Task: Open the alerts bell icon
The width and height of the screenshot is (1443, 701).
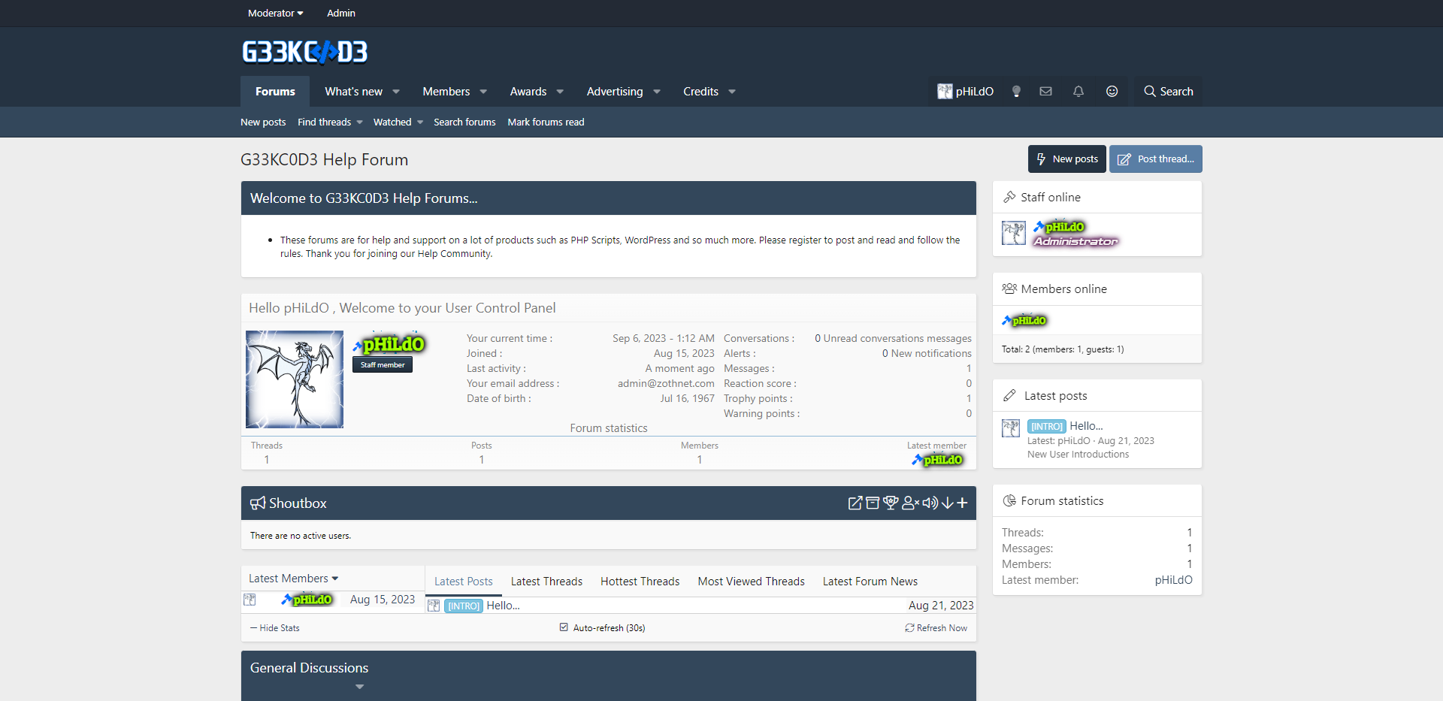Action: point(1078,92)
